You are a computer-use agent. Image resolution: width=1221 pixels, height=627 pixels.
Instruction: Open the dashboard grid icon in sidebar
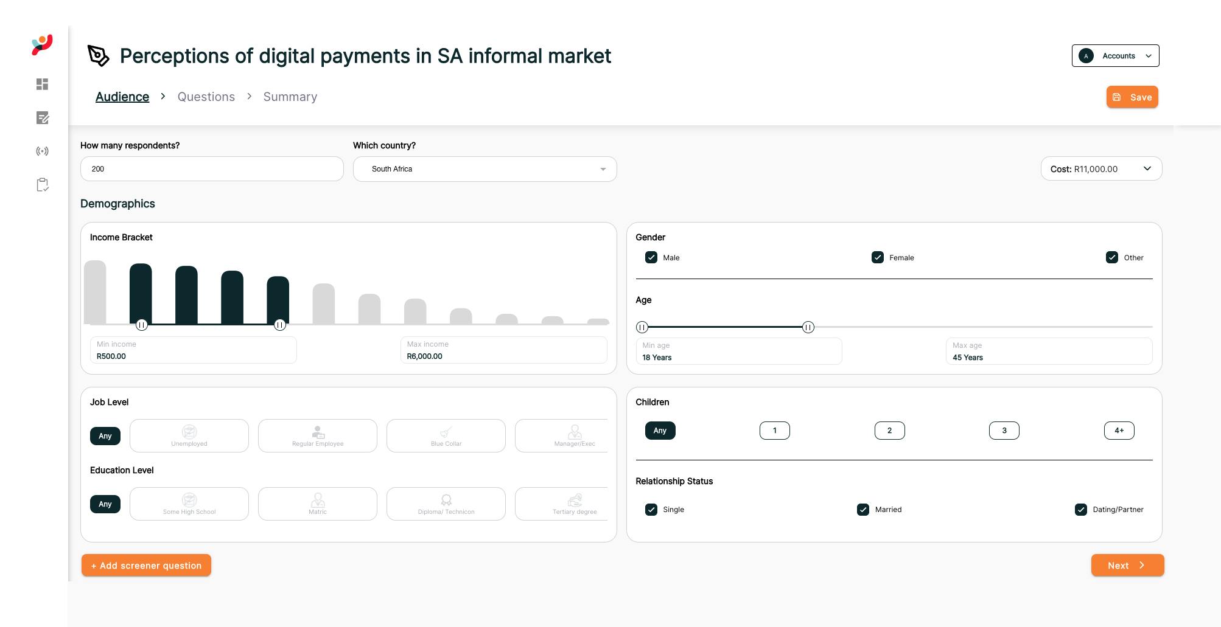(x=42, y=84)
